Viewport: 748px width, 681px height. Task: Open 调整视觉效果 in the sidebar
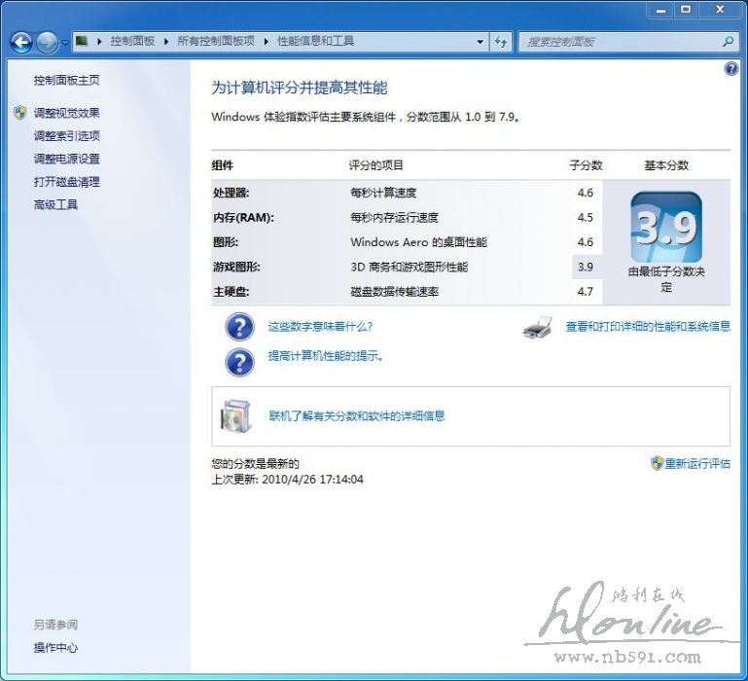[x=66, y=113]
